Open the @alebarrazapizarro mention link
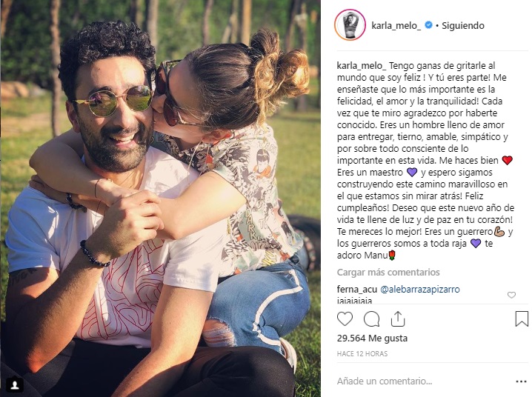The height and width of the screenshot is (397, 532). click(420, 289)
